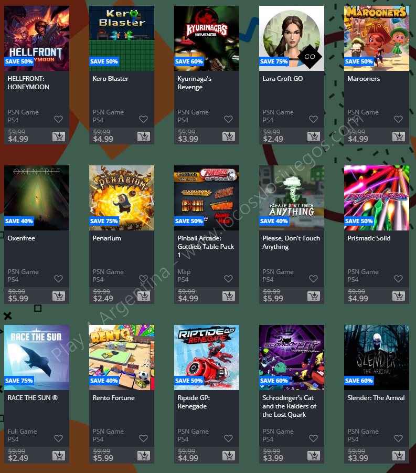Favorite Kyurinaga's Revenge with heart icon
The height and width of the screenshot is (473, 416).
tap(228, 120)
